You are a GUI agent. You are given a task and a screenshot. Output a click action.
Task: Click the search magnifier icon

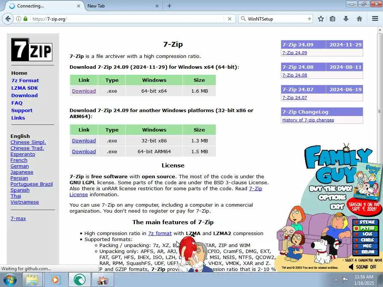click(243, 19)
